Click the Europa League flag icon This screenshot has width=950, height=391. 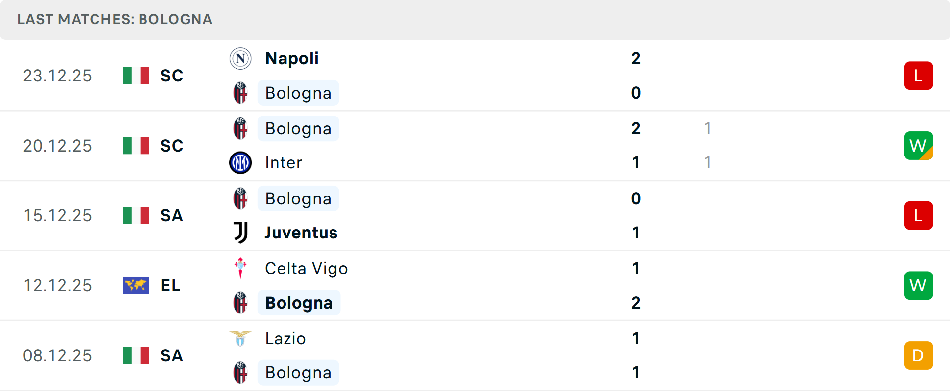click(136, 285)
